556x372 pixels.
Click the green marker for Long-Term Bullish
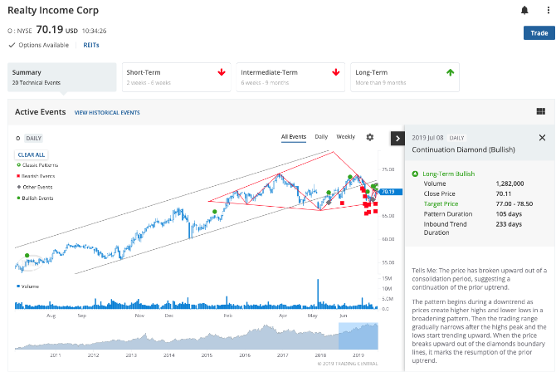(x=415, y=174)
